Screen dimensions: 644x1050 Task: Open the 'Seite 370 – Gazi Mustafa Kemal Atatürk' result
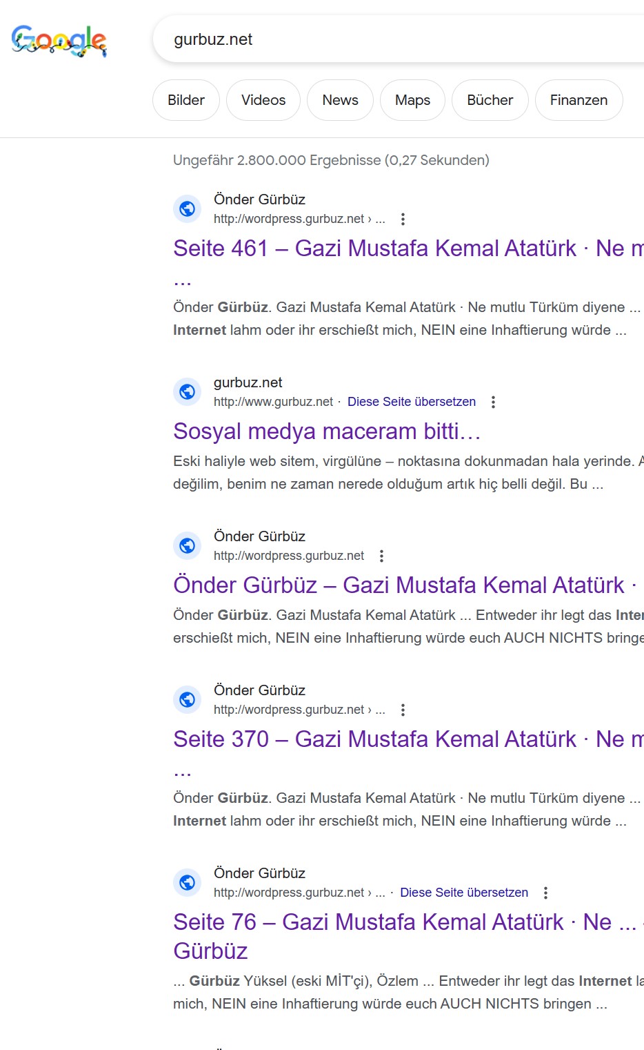click(x=408, y=739)
